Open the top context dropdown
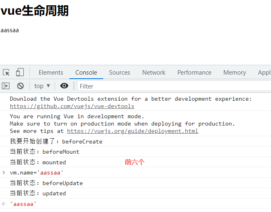The width and height of the screenshot is (271, 212). 42,86
